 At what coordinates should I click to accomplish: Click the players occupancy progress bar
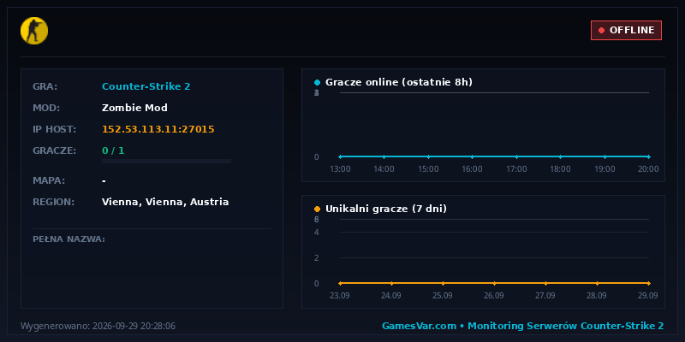[x=166, y=162]
